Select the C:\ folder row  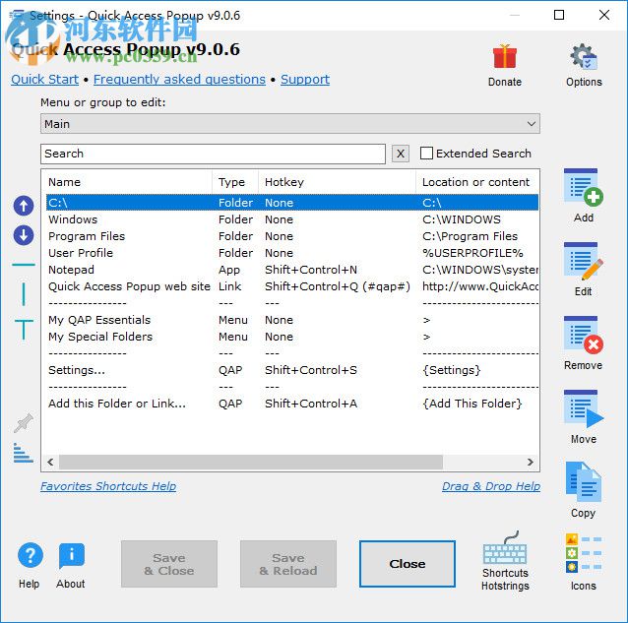click(x=292, y=203)
